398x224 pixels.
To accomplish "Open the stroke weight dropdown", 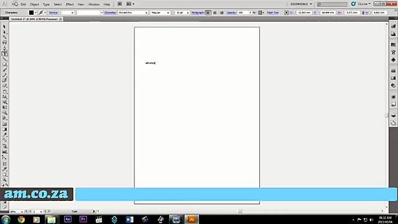I will tap(72, 12).
